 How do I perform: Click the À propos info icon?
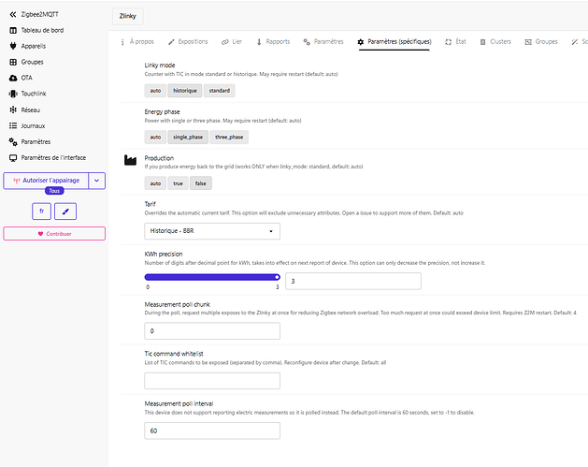tap(122, 42)
